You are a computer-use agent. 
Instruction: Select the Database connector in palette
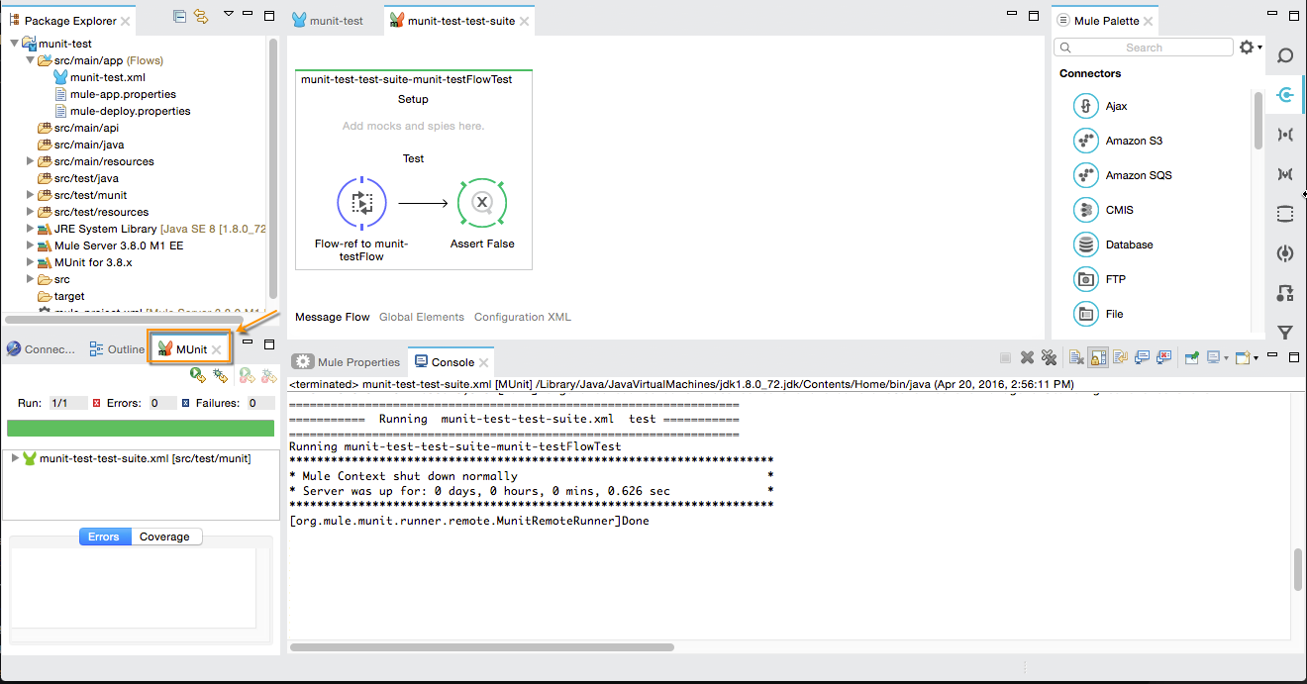pos(1129,244)
